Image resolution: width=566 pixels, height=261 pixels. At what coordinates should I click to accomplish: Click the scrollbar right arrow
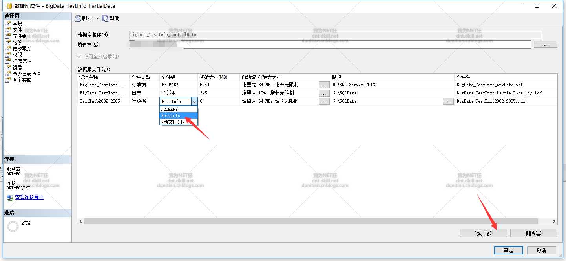click(554, 221)
